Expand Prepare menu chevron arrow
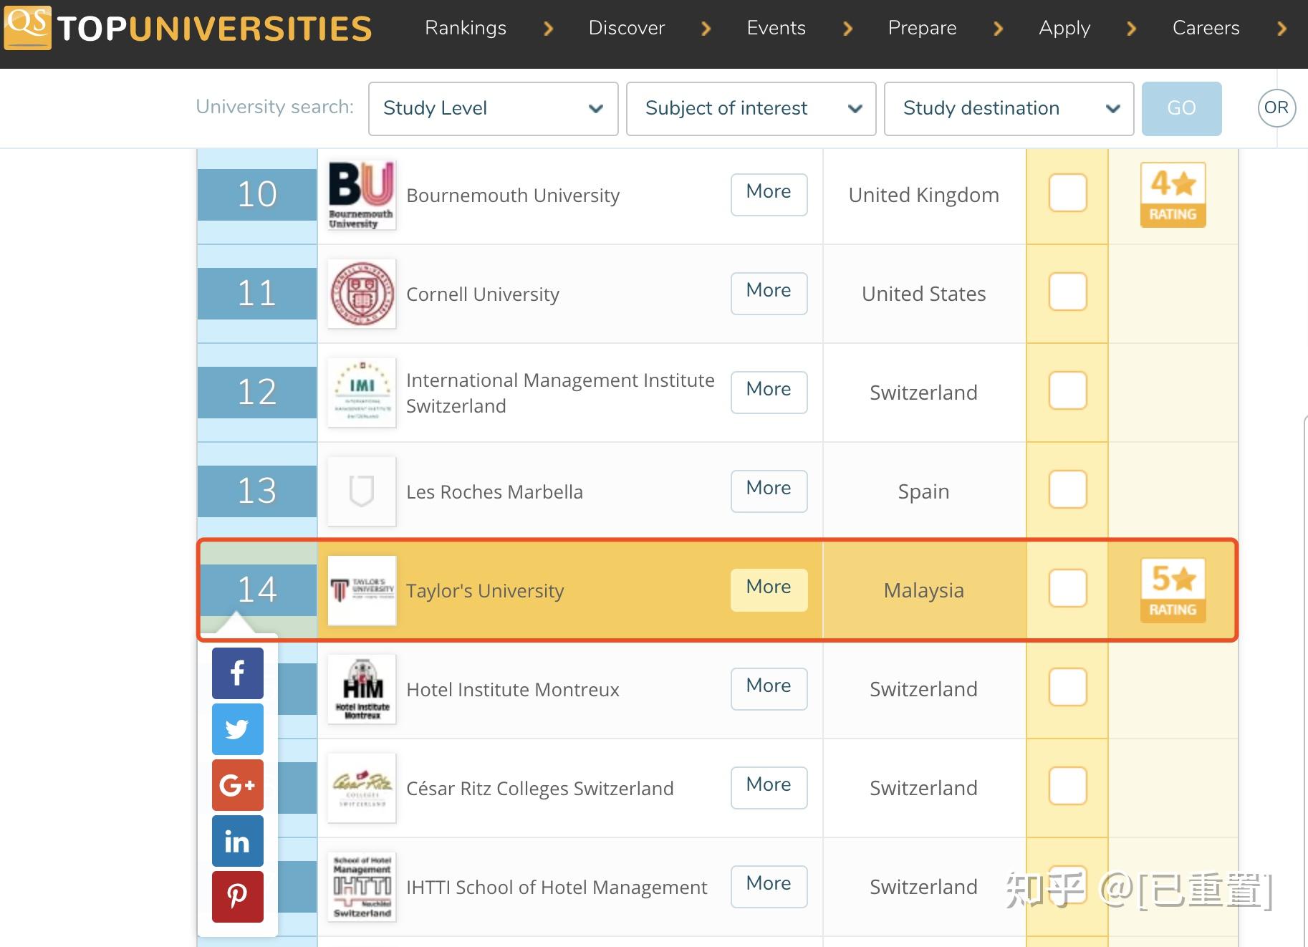Viewport: 1308px width, 947px height. coord(999,29)
